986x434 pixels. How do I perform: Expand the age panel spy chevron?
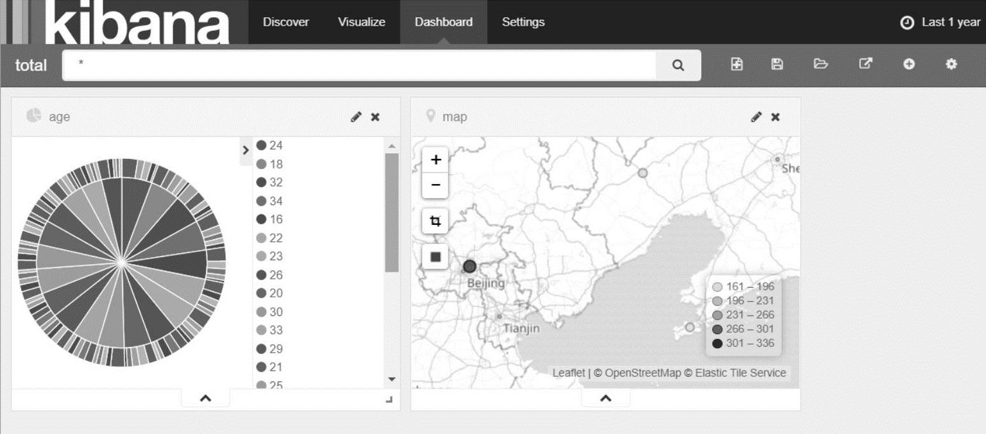click(x=205, y=398)
